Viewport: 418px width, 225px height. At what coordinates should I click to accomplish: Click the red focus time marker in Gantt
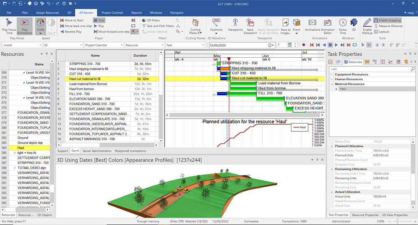click(229, 59)
